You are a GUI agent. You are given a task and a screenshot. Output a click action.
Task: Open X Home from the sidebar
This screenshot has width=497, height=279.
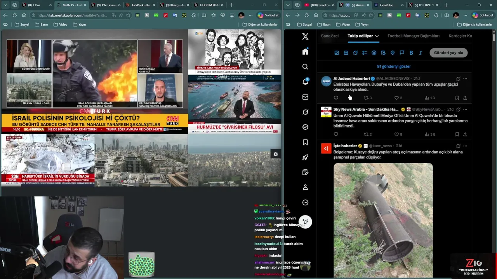[x=305, y=52]
